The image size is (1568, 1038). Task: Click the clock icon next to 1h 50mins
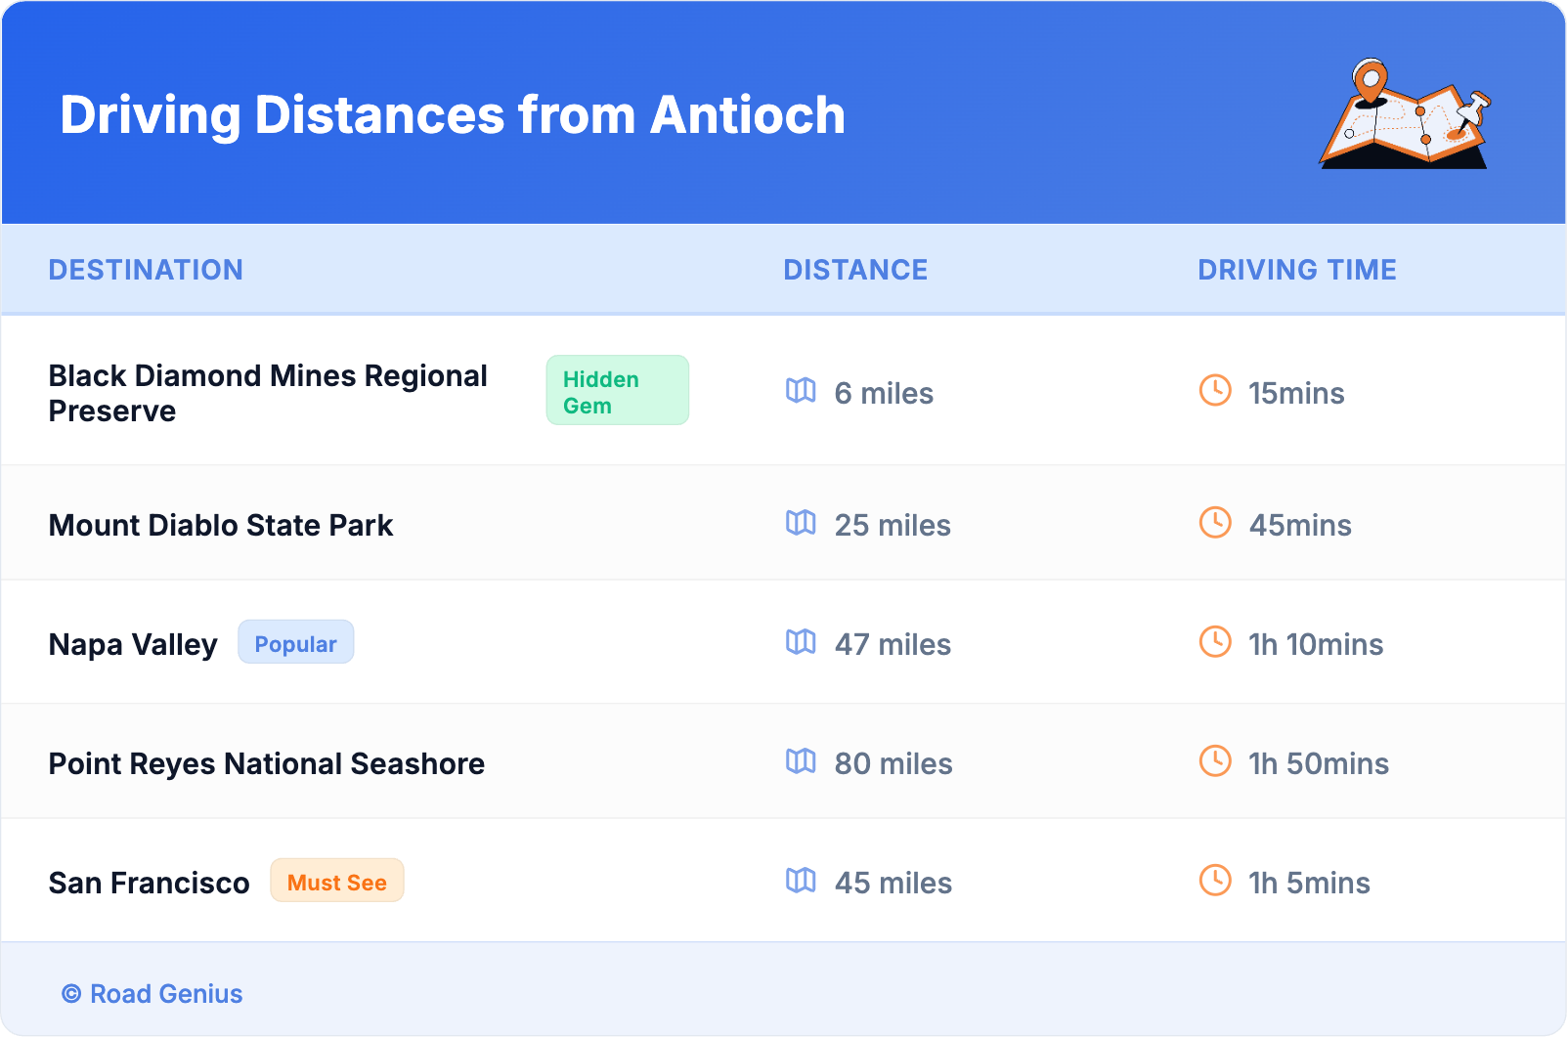[1215, 761]
